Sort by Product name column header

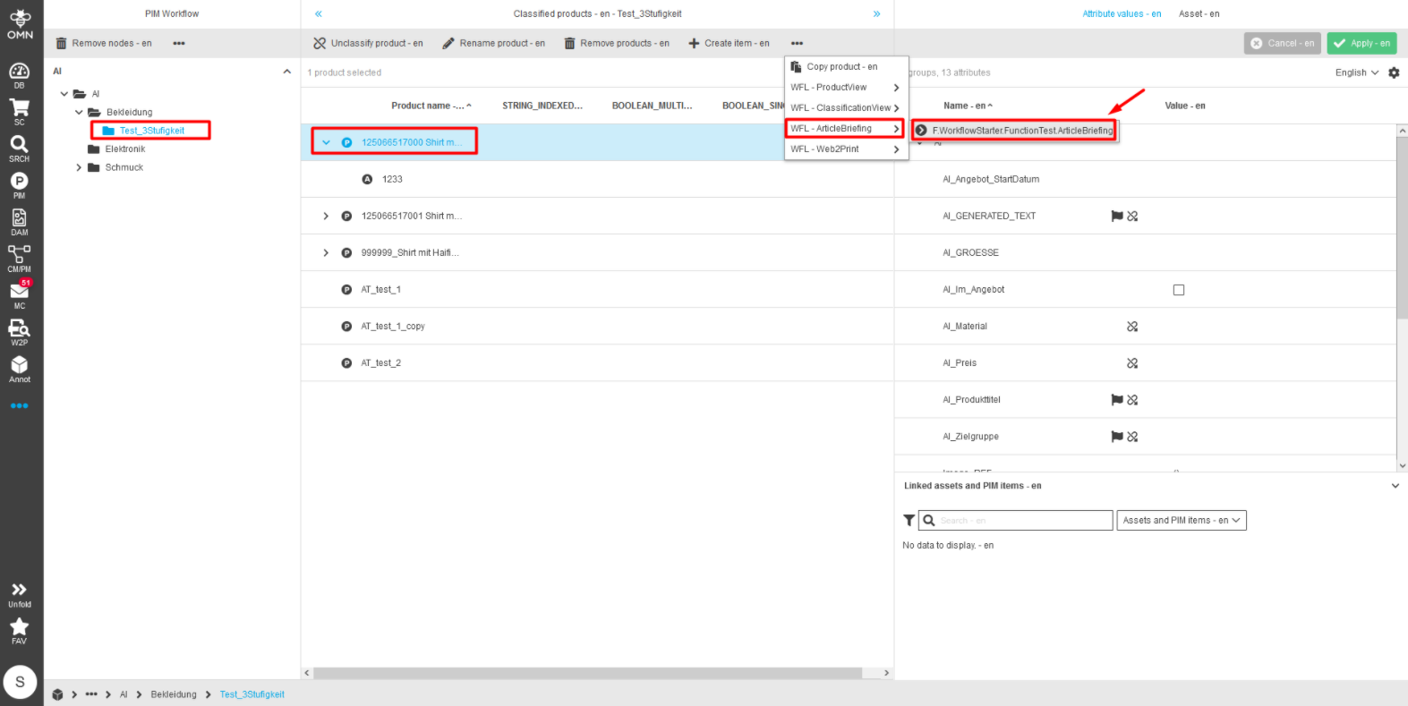[x=431, y=106]
